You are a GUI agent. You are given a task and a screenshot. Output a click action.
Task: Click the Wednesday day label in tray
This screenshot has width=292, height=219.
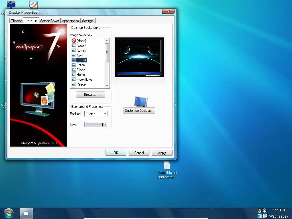click(x=279, y=216)
